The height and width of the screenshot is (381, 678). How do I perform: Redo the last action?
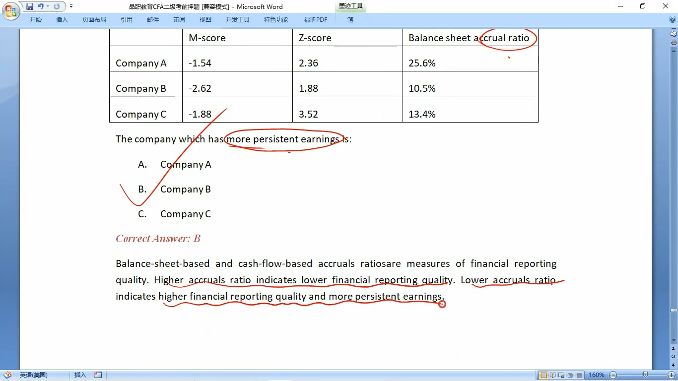pyautogui.click(x=57, y=6)
